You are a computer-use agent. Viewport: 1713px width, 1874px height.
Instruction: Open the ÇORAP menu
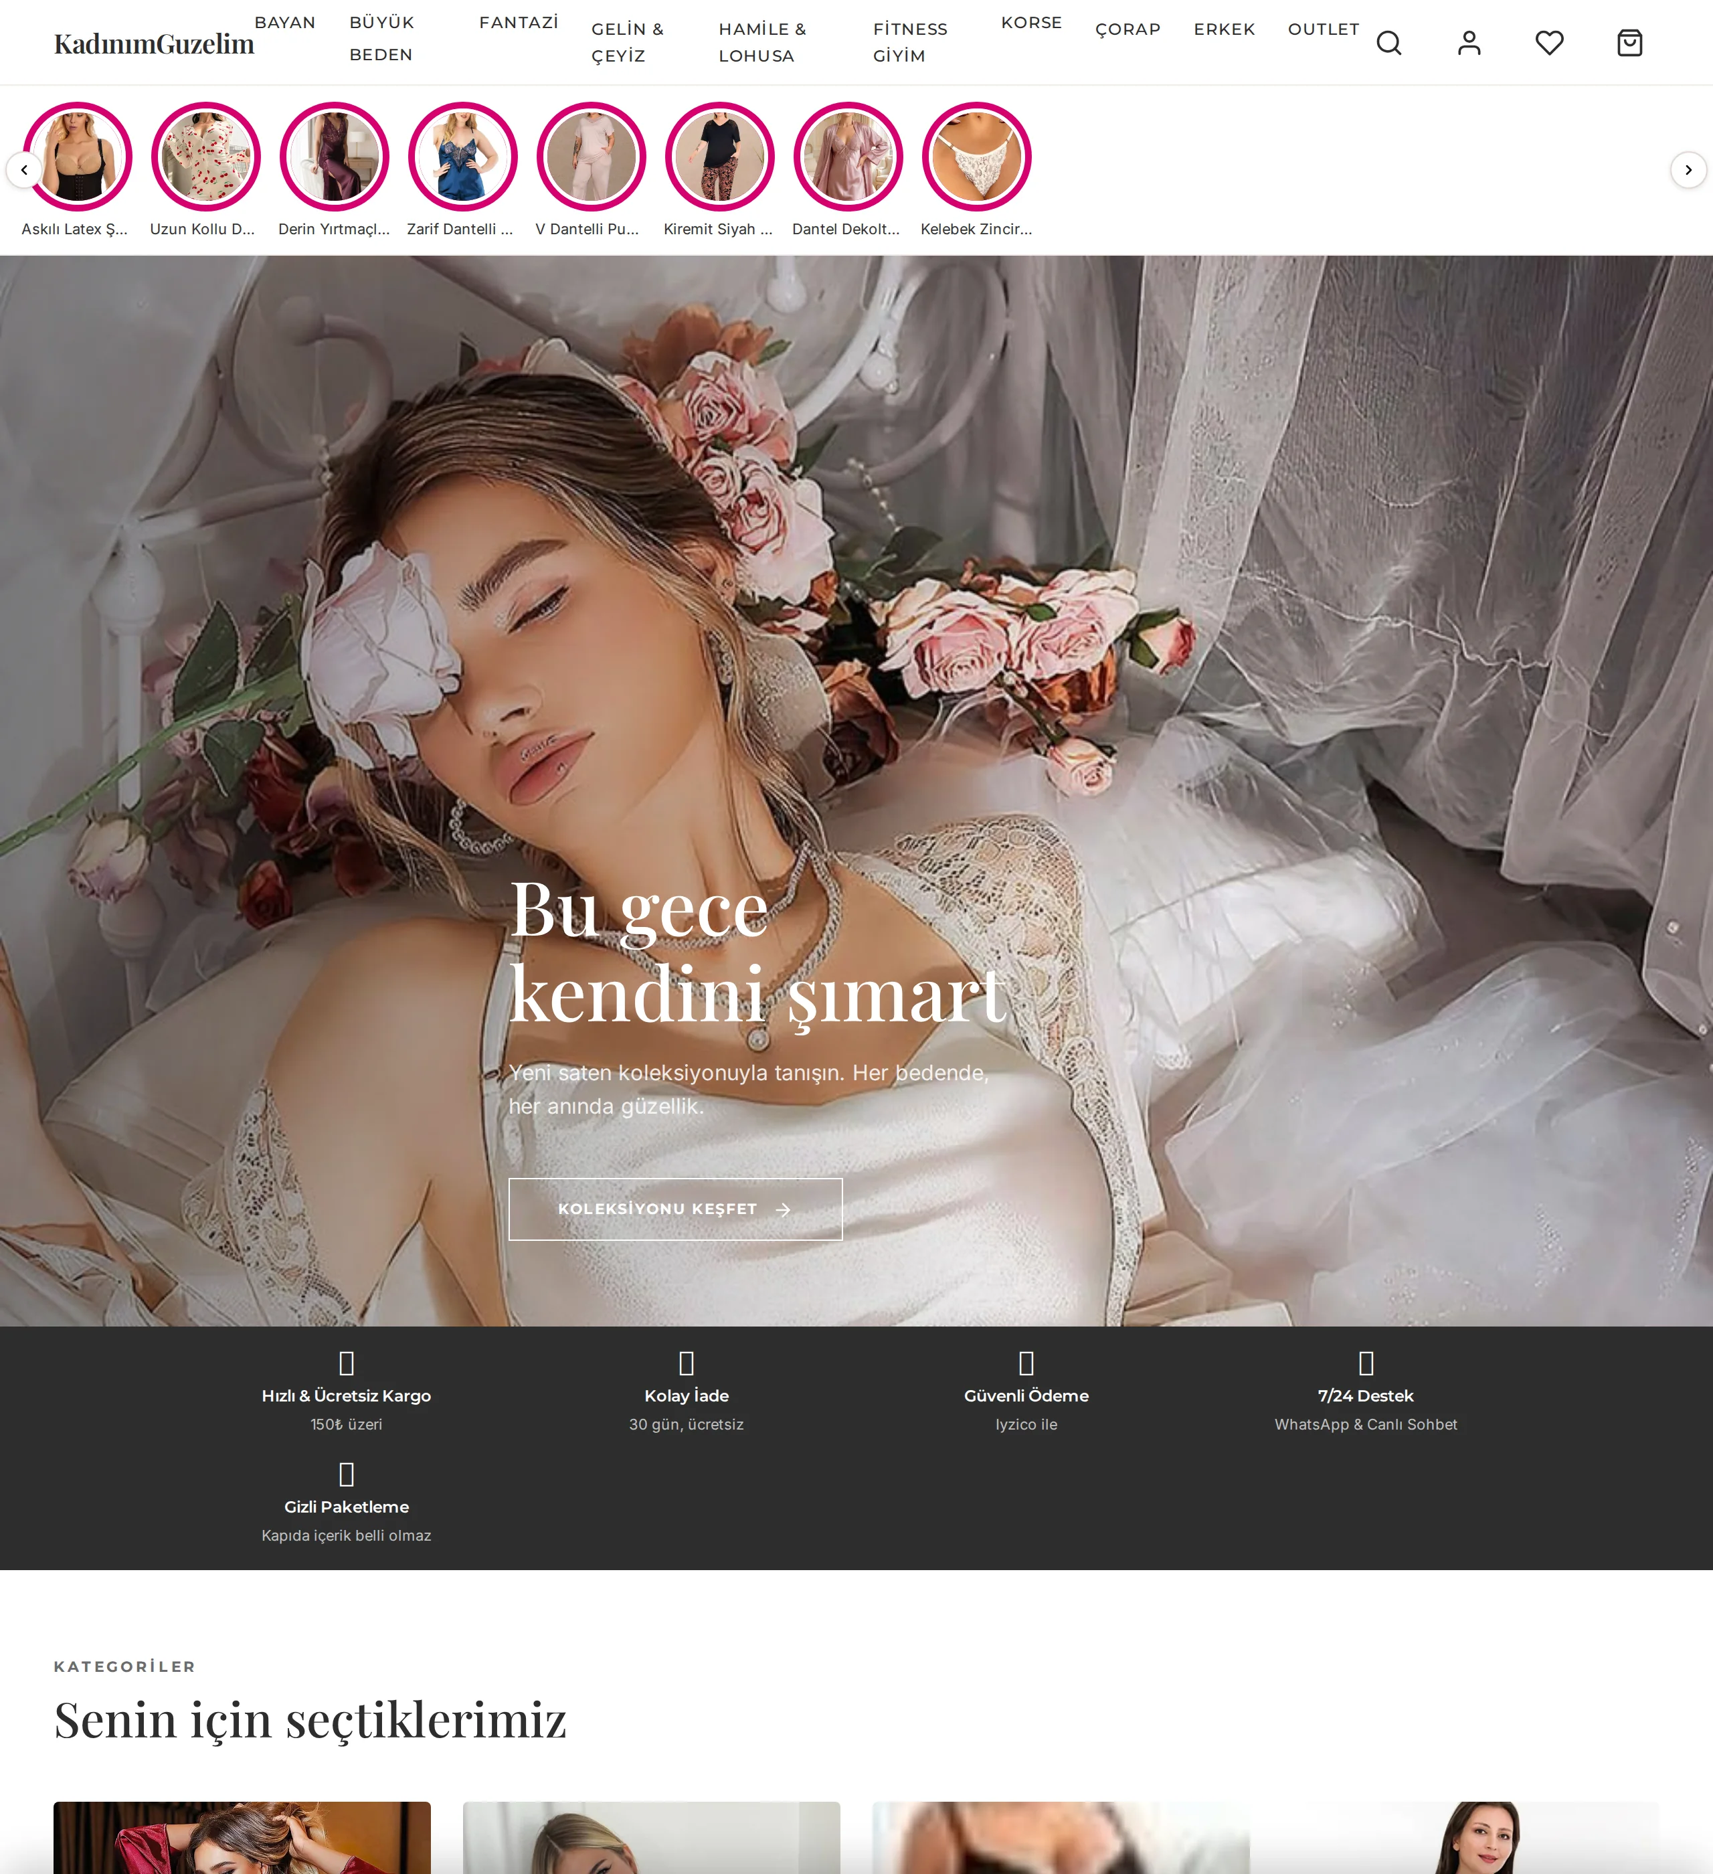(x=1128, y=29)
